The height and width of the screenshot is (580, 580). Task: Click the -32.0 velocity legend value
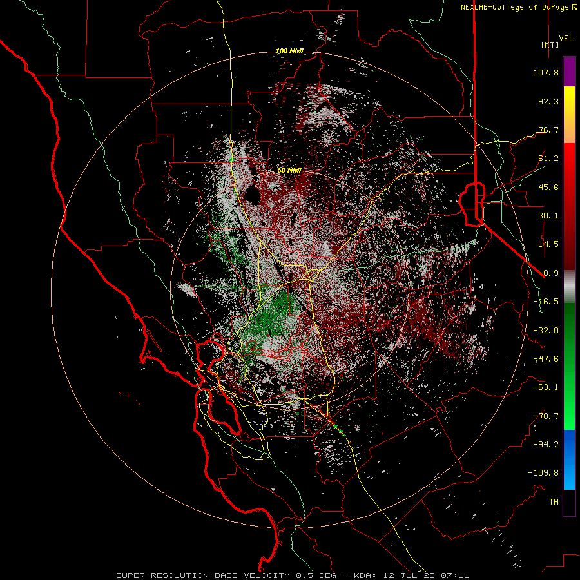coord(546,331)
